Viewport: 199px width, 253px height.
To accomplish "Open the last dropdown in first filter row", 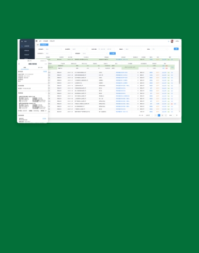I will pos(159,49).
